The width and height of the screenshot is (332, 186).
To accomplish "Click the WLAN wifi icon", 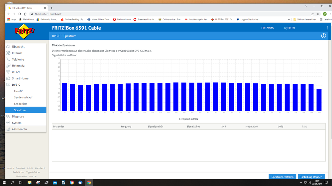I will click(8, 72).
